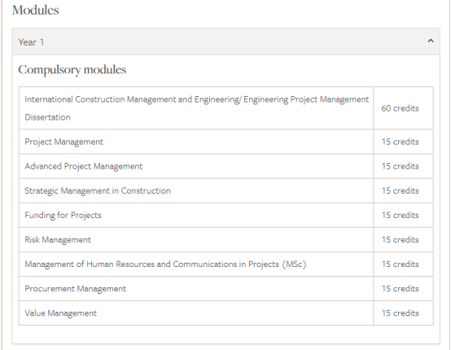451x350 pixels.
Task: Open the Advanced Project Management module
Action: point(83,166)
